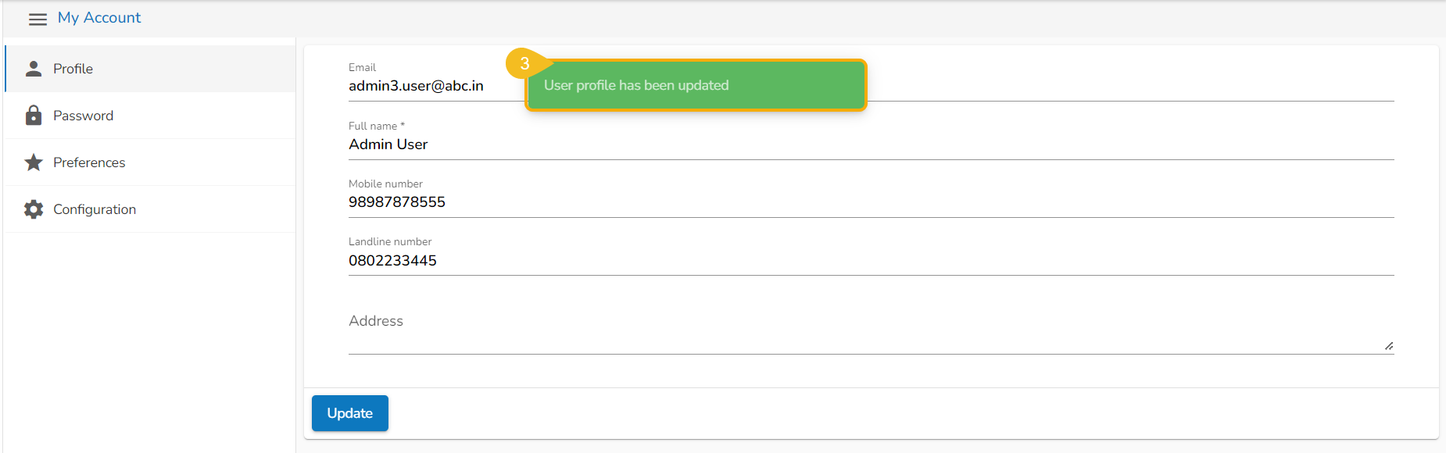This screenshot has width=1446, height=453.
Task: Click the orange step 3 badge
Action: click(x=524, y=64)
